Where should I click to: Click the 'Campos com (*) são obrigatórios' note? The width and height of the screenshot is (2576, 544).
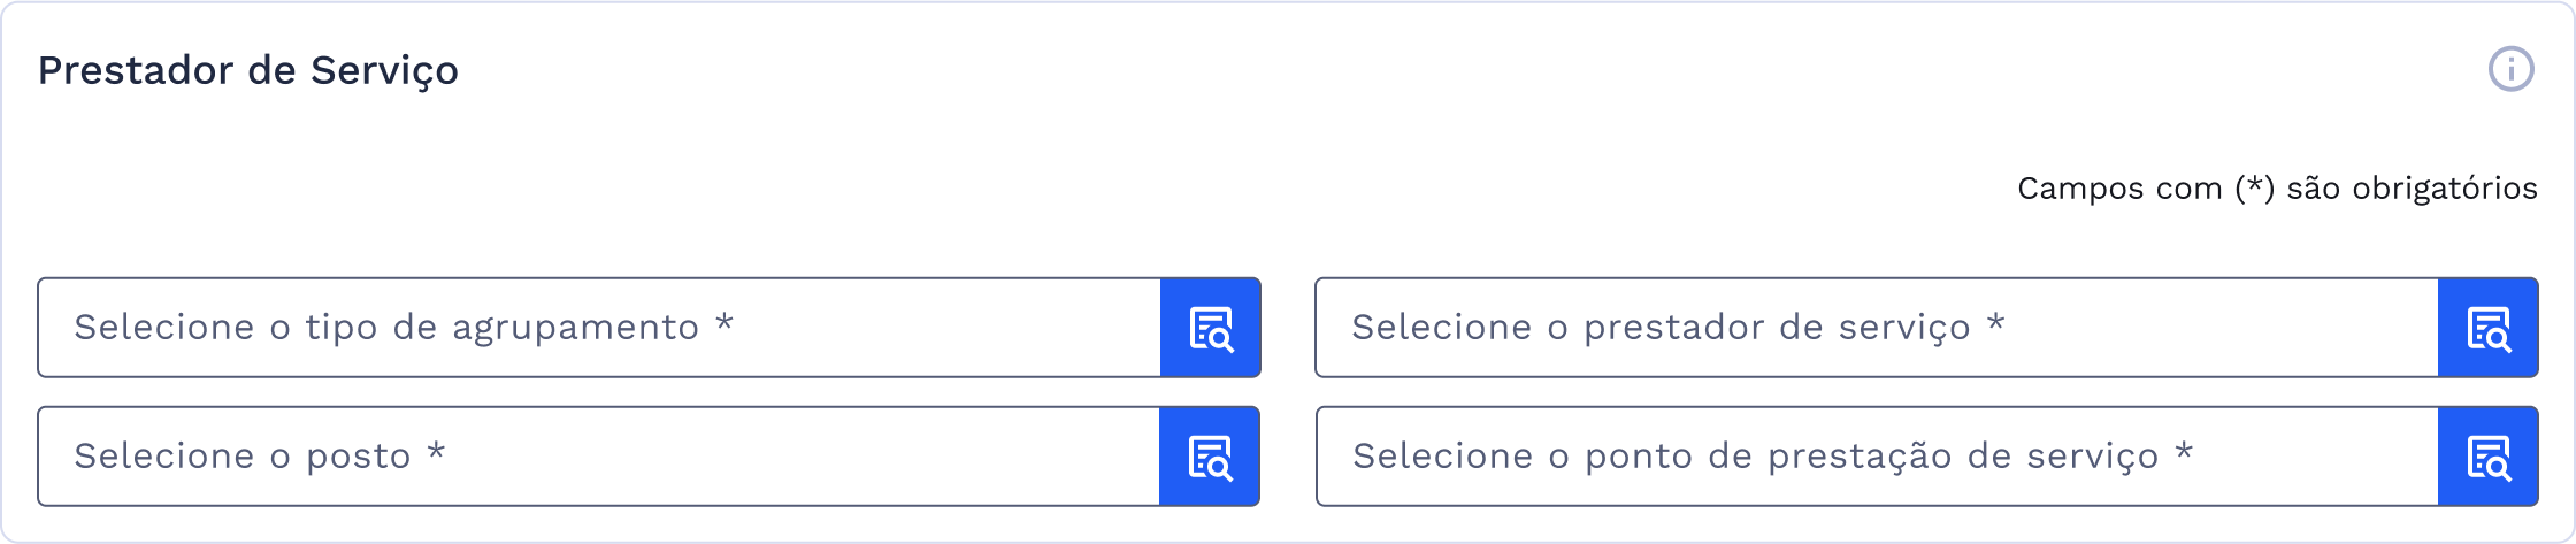[2276, 189]
